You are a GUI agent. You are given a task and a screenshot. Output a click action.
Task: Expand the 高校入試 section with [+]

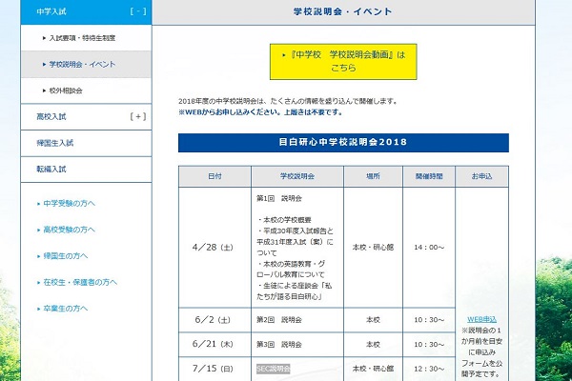pyautogui.click(x=137, y=116)
